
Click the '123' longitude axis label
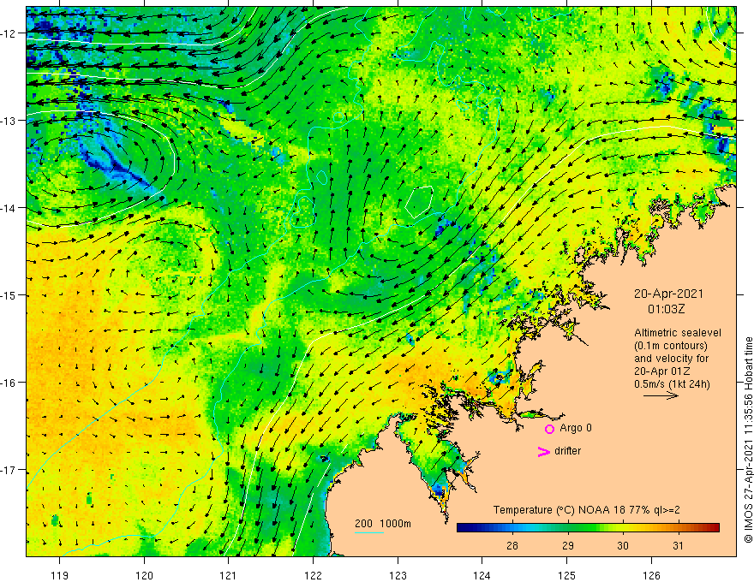398,575
